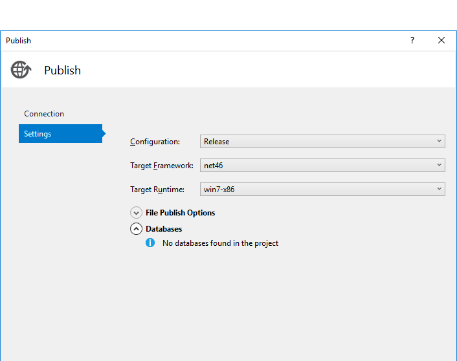Collapse the Databases section chevron

136,229
